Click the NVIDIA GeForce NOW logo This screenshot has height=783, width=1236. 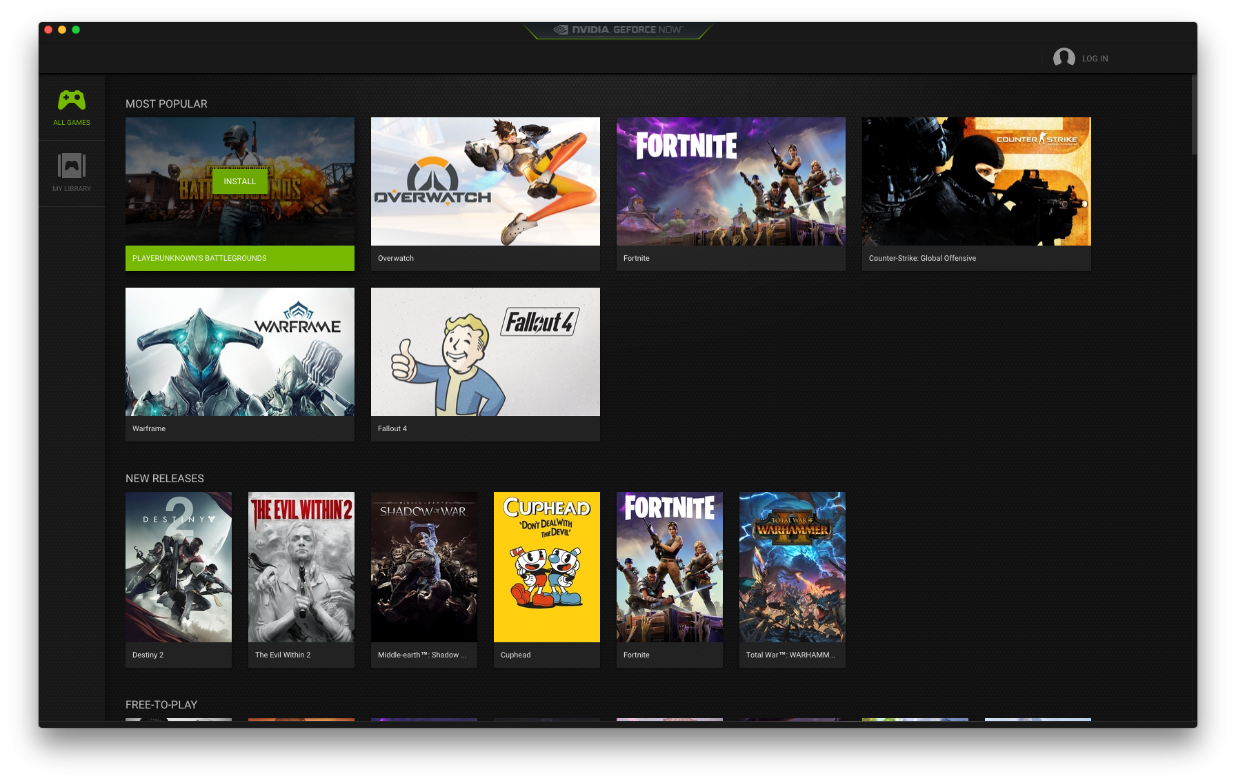point(618,30)
